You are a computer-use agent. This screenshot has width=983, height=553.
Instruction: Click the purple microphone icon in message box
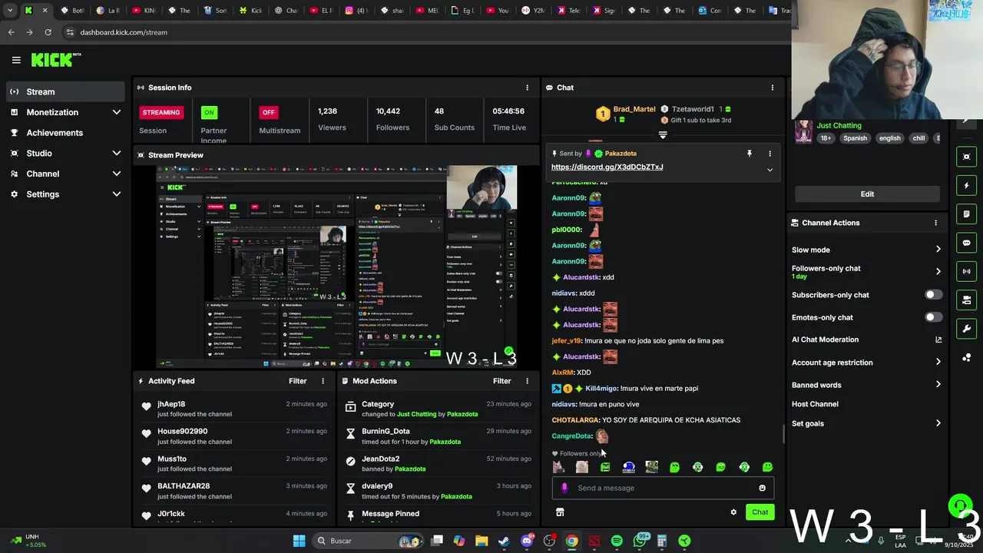coord(564,488)
